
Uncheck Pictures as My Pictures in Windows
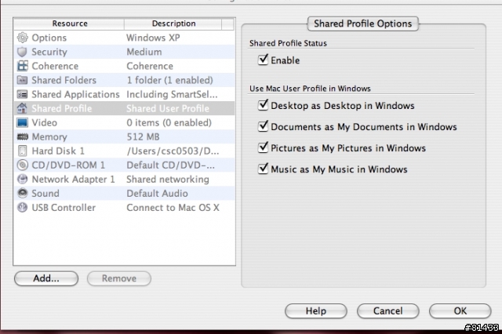tap(264, 147)
